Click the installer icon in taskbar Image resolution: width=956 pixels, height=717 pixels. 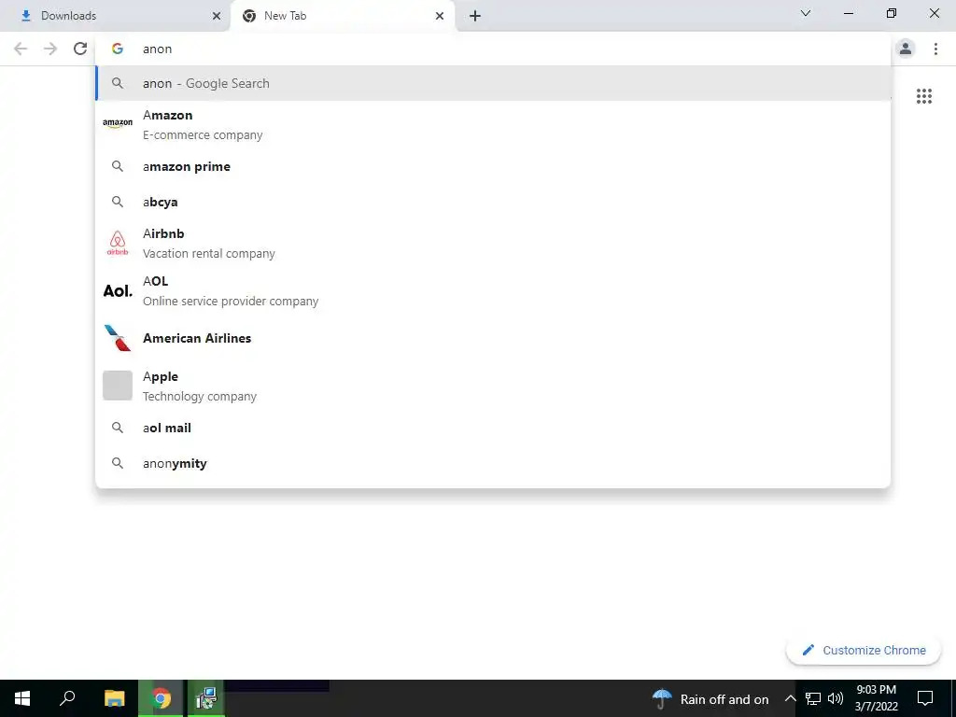pos(206,698)
